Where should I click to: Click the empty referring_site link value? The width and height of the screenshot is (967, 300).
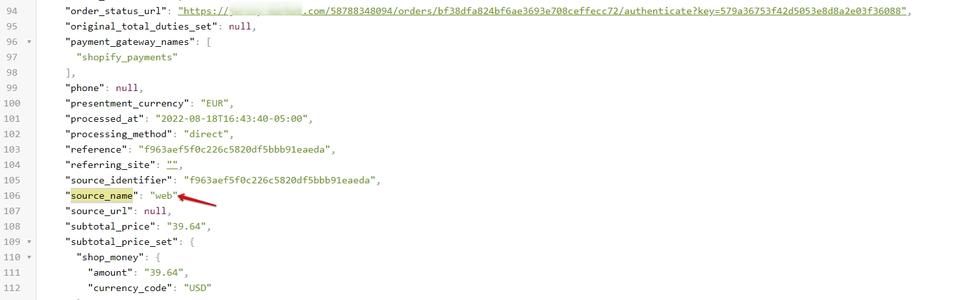pos(172,165)
